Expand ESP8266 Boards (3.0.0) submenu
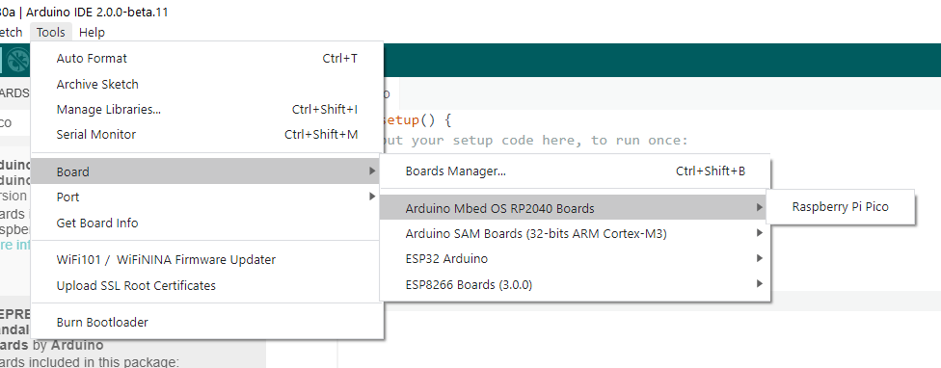Viewport: 941px width, 368px height. (x=575, y=285)
